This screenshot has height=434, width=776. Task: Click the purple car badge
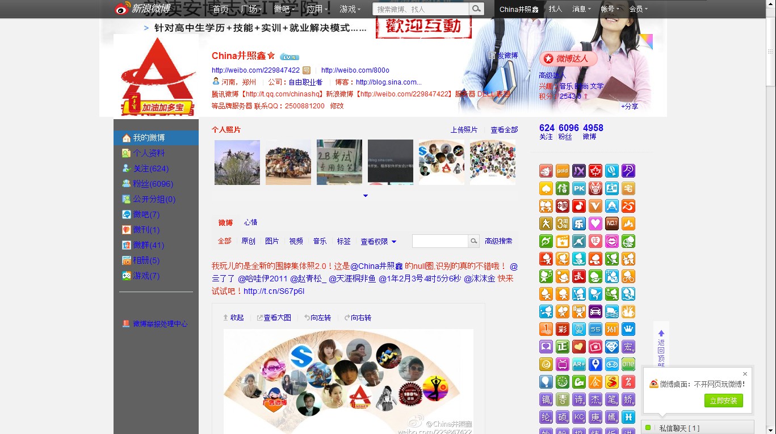595,311
